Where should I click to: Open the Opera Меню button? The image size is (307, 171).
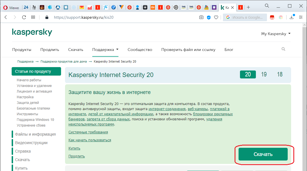tap(11, 8)
